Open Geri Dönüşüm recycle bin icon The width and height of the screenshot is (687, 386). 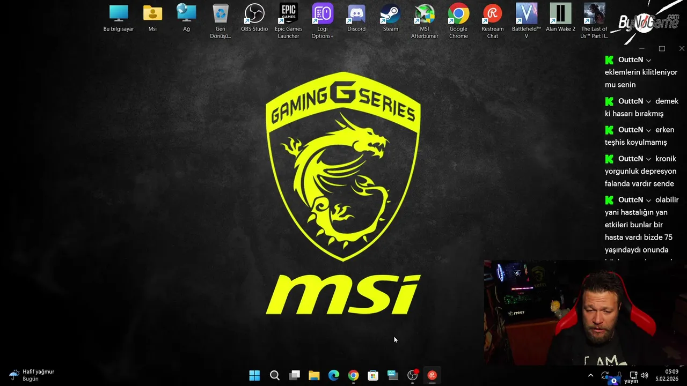[221, 21]
